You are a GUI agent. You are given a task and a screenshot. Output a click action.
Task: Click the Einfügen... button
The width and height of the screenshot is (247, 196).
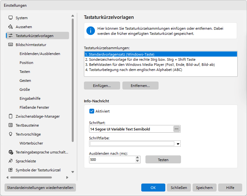coord(102,85)
